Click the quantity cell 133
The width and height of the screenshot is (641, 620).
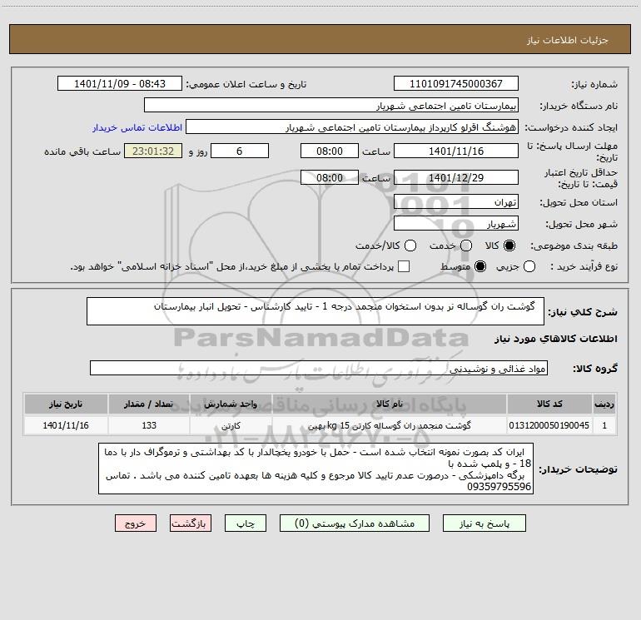click(x=149, y=425)
